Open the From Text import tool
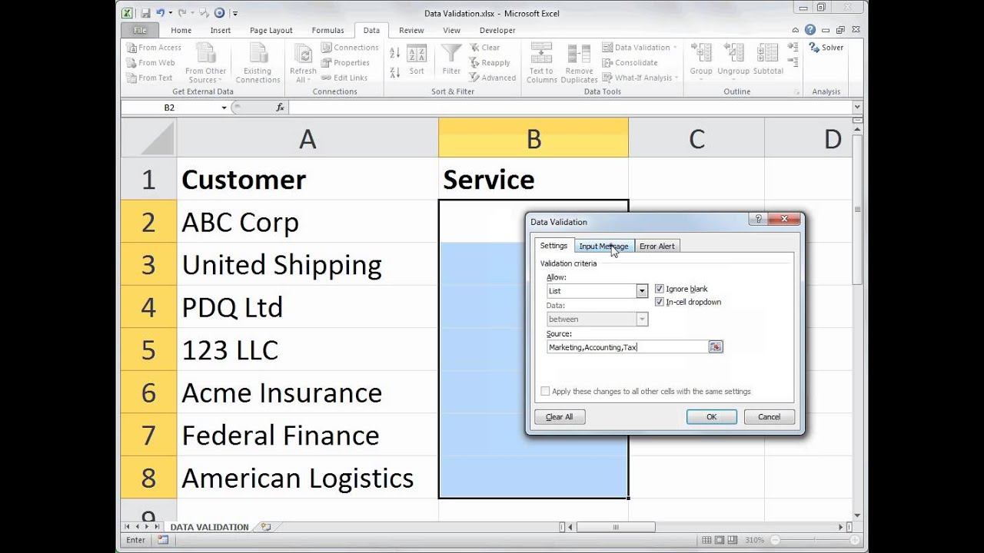This screenshot has width=984, height=553. tap(150, 78)
